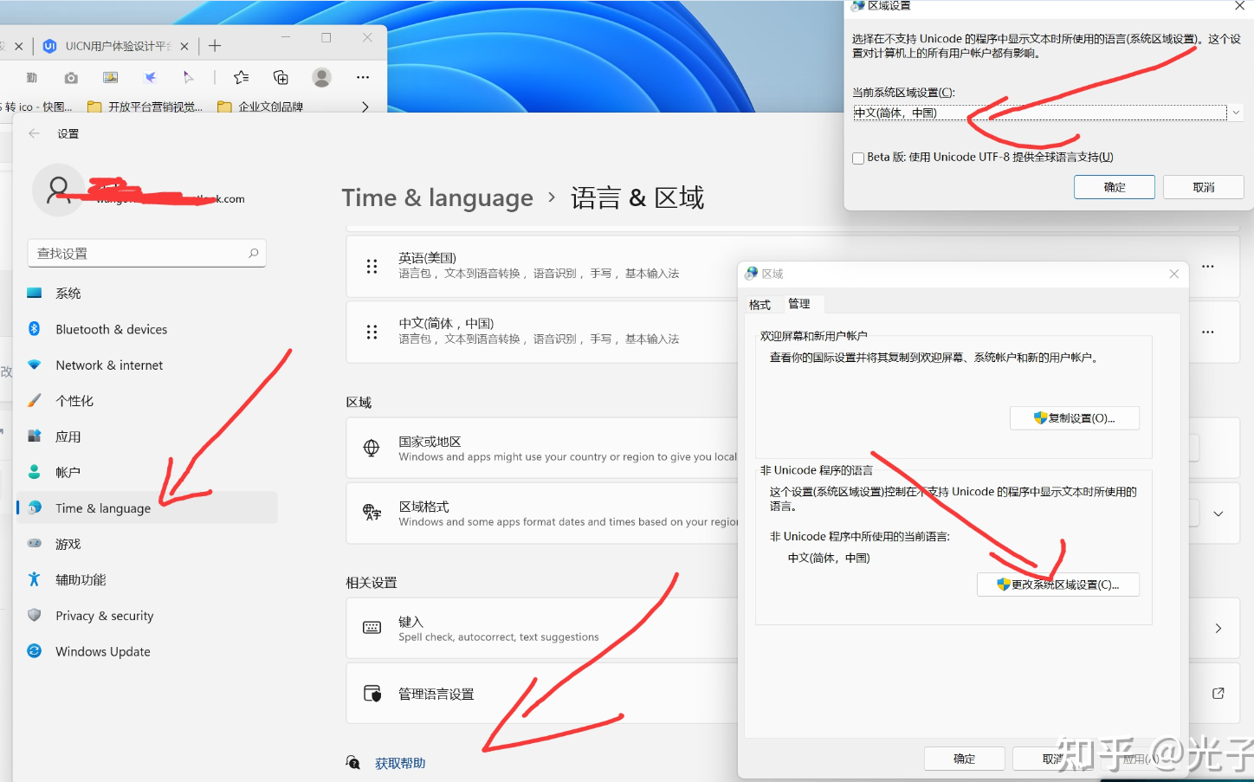Enable Beta 版 Unicode UTF-8 support
The height and width of the screenshot is (782, 1254).
(x=857, y=158)
